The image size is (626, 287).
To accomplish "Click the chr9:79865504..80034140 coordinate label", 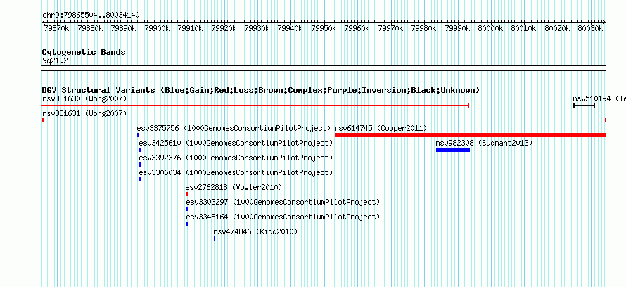I will (x=91, y=15).
